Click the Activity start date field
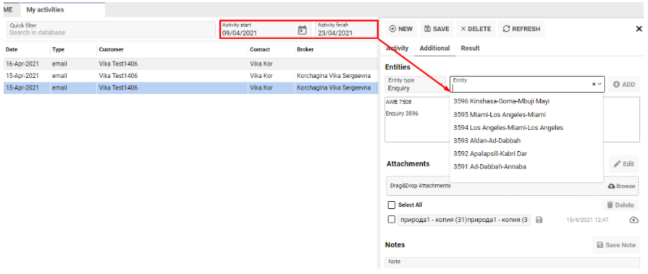This screenshot has width=648, height=274. pos(264,30)
